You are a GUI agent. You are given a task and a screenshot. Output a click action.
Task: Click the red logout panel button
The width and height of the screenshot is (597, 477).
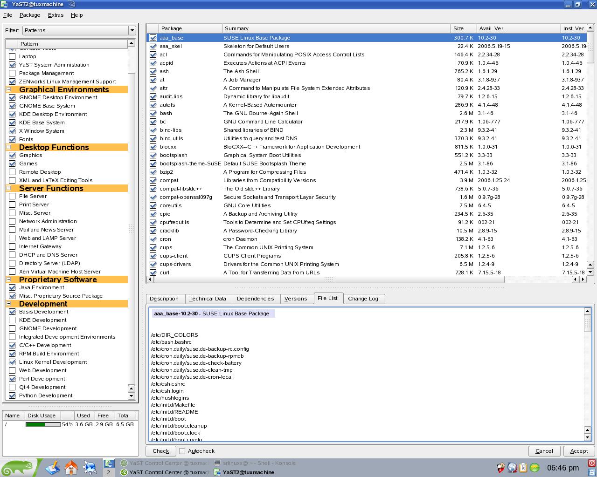click(592, 463)
